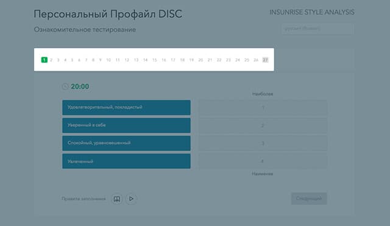The height and width of the screenshot is (226, 390).
Task: Jump to question 12 in navigator
Action: [127, 60]
